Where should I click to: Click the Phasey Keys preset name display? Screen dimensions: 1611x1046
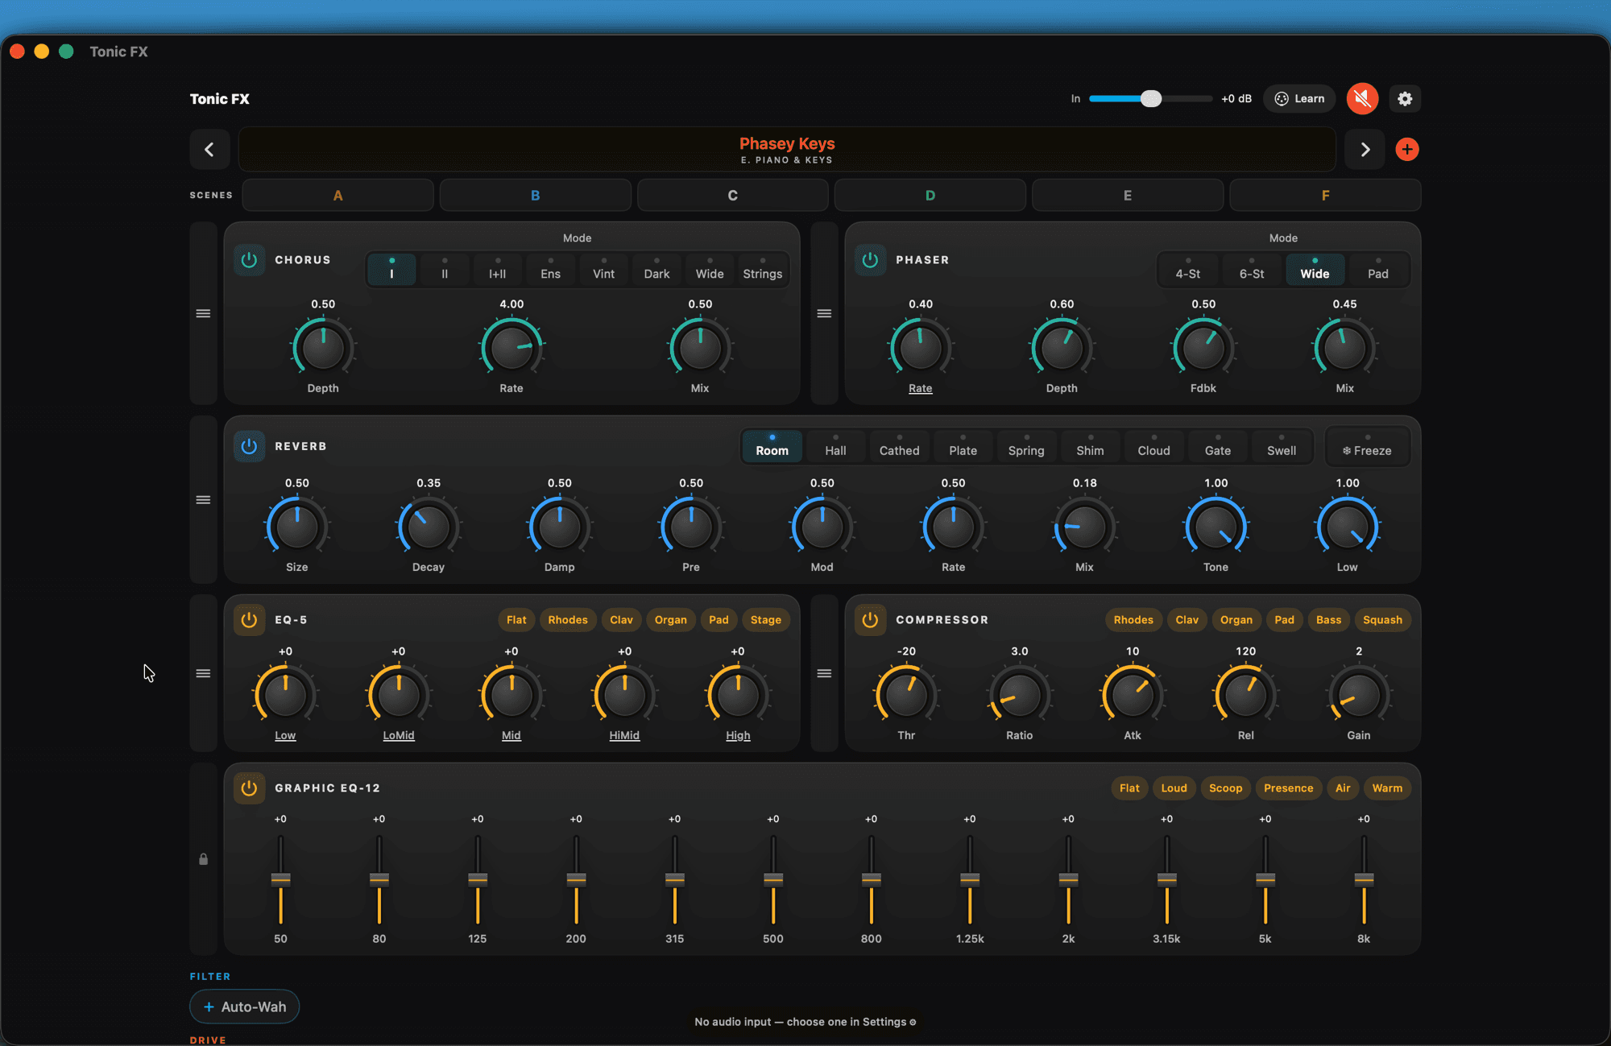click(787, 150)
